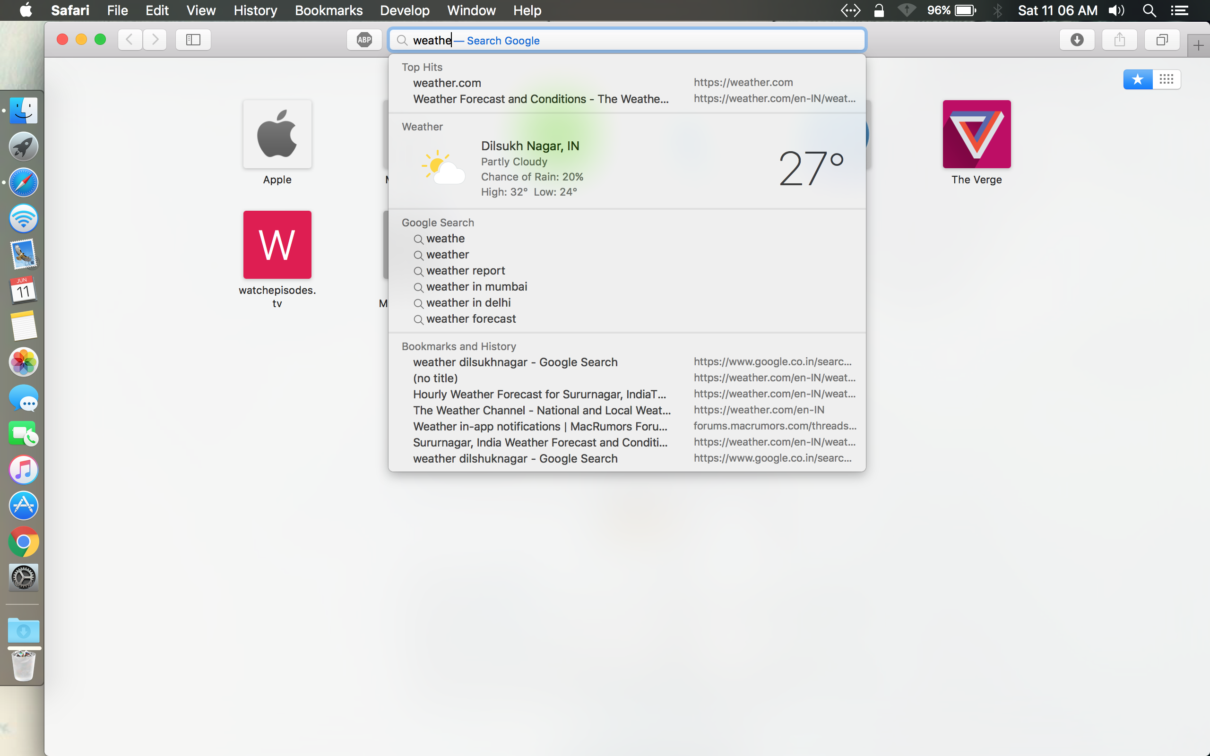Image resolution: width=1210 pixels, height=756 pixels.
Task: Open Photos from the Dock
Action: (24, 362)
